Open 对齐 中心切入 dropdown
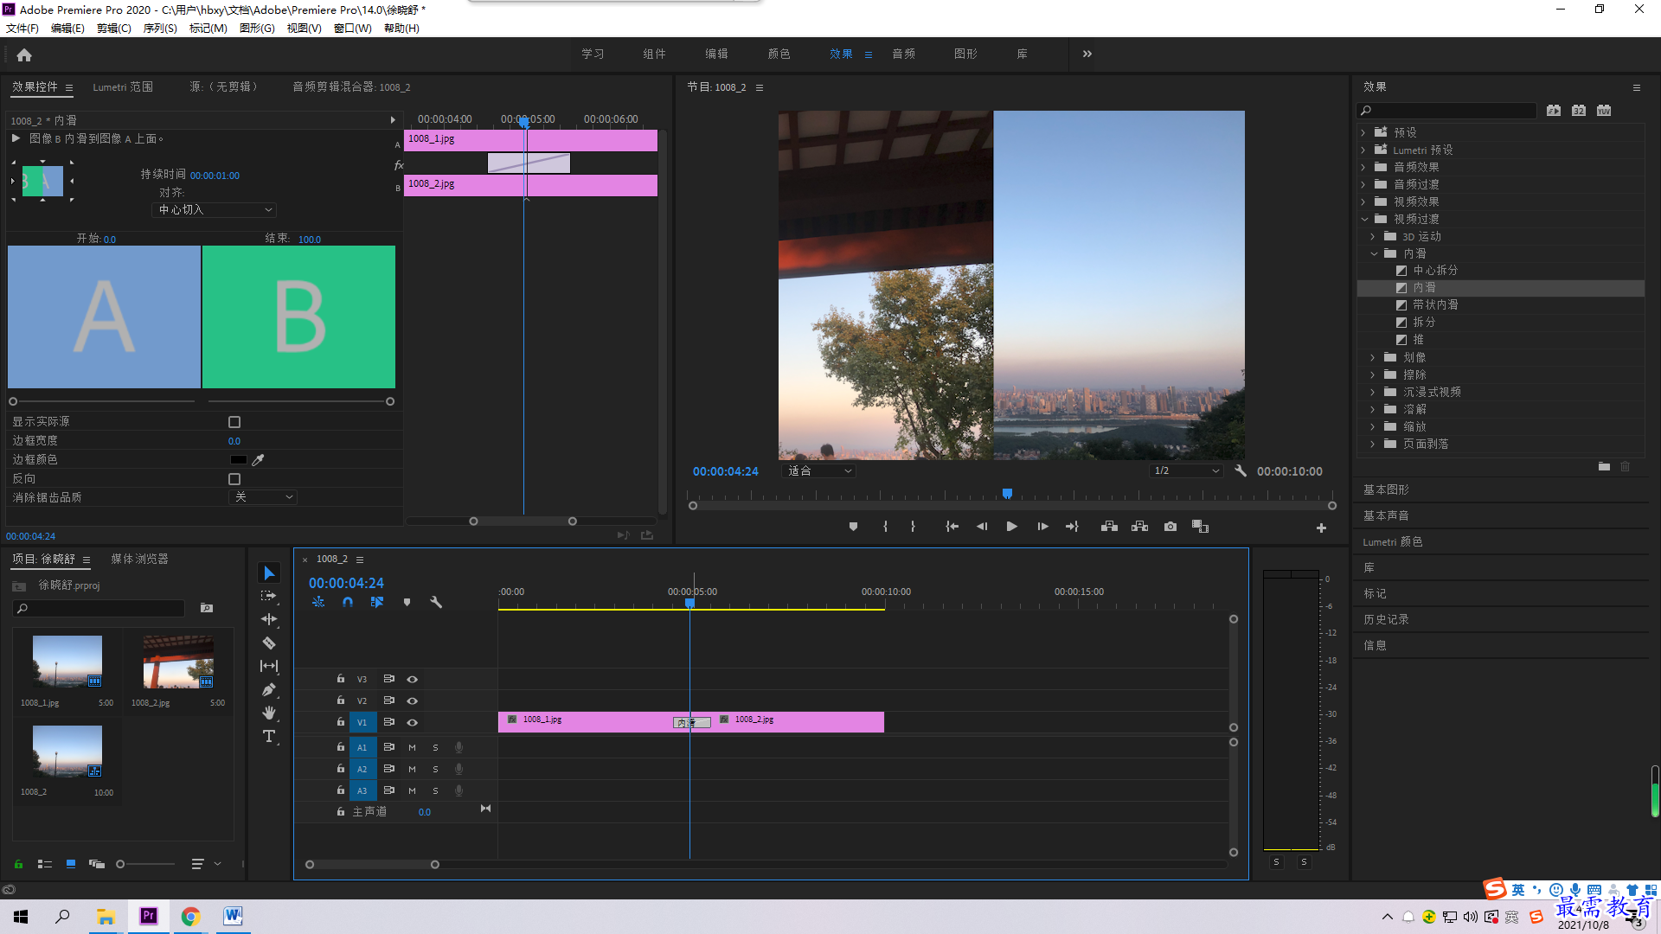The image size is (1661, 934). (x=215, y=210)
